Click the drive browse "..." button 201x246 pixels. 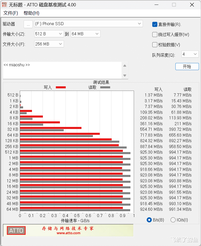click(28, 24)
